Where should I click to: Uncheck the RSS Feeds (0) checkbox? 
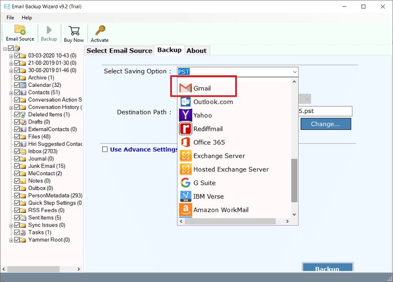pos(17,210)
